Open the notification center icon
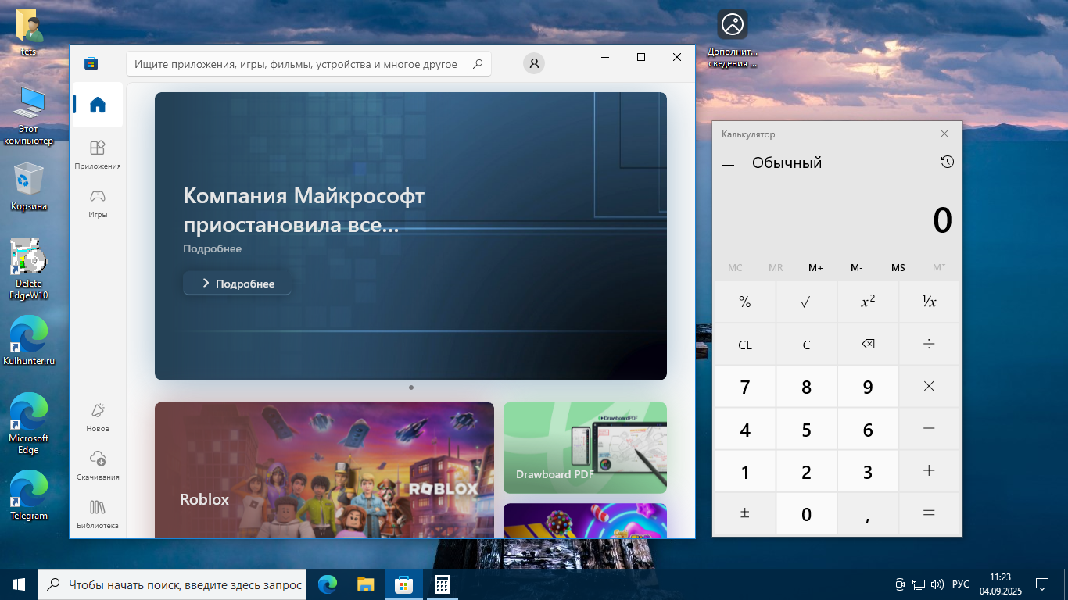 (1042, 584)
